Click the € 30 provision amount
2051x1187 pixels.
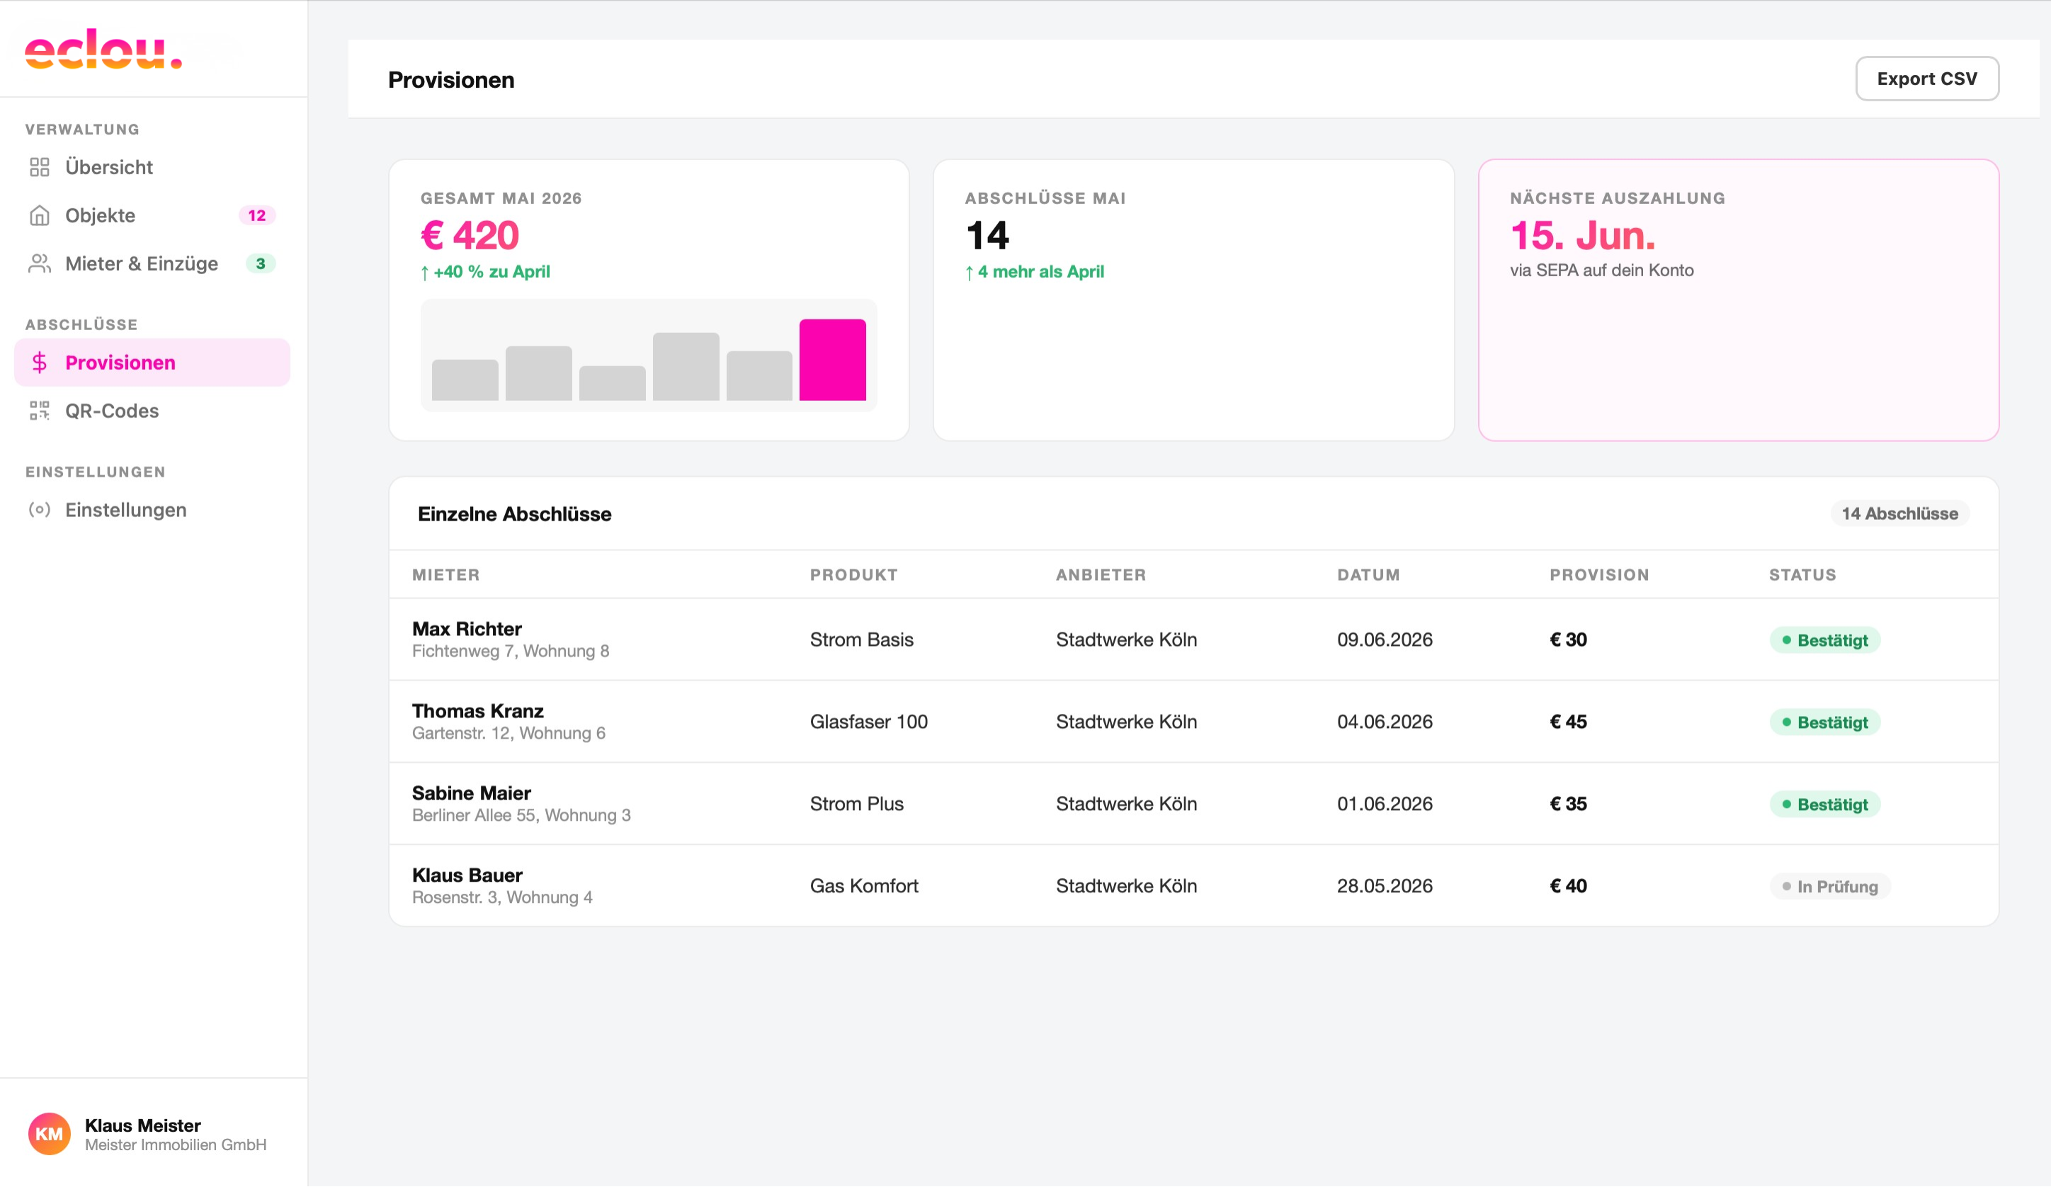click(x=1567, y=639)
